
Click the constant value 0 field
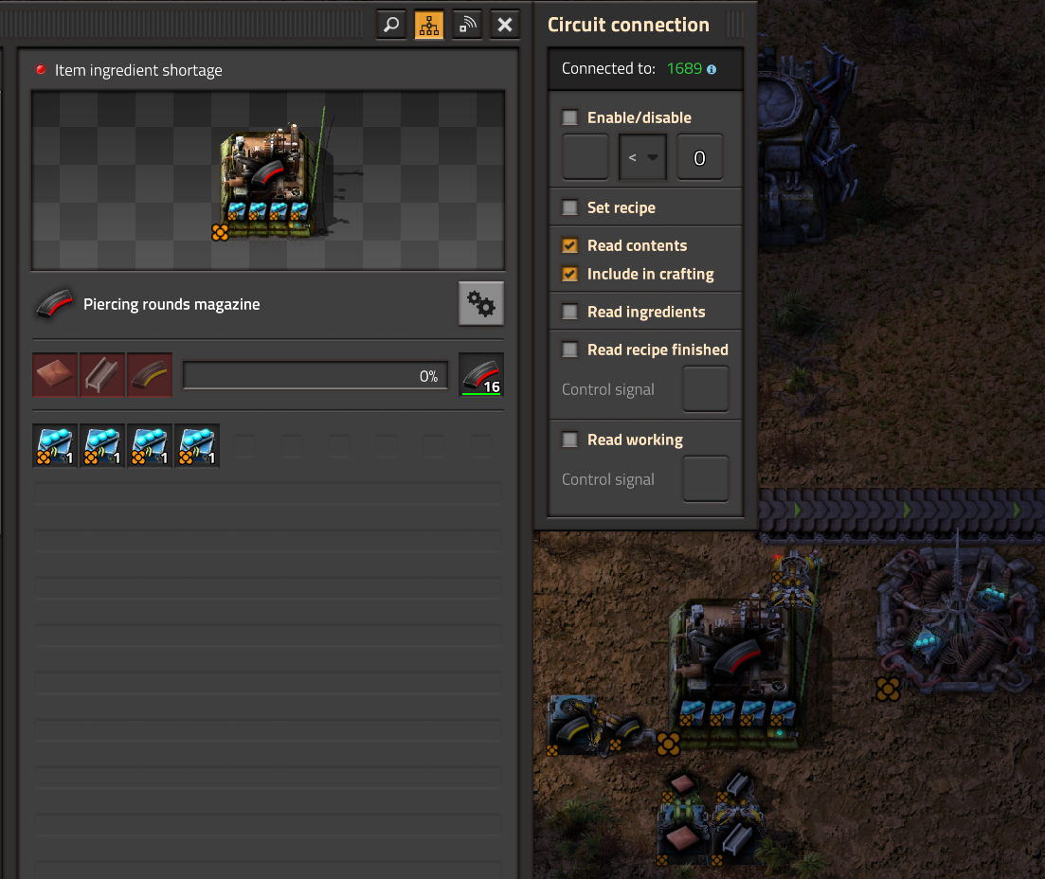(x=700, y=157)
